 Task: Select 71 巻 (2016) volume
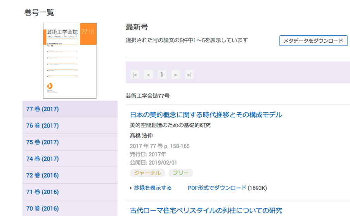[x=43, y=192]
